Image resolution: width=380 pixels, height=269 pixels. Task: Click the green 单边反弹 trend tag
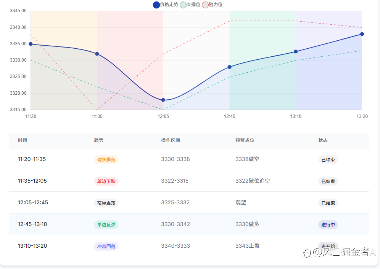pyautogui.click(x=106, y=225)
